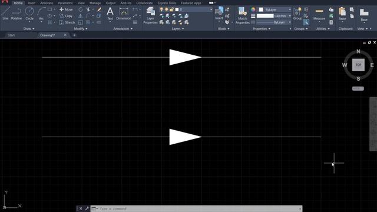Screen dimensions: 377x212
Task: Click the white color swatch in Properties
Action: pos(261,9)
